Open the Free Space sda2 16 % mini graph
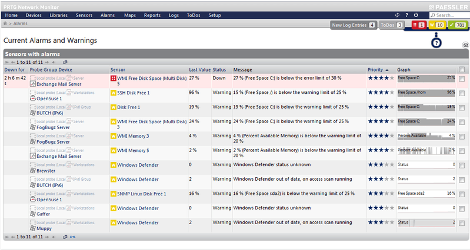The height and width of the screenshot is (250, 470). click(426, 194)
